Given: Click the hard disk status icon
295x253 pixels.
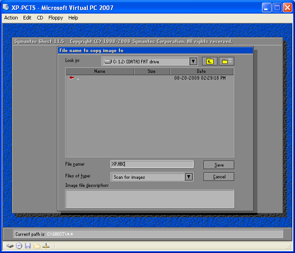Looking at the screenshot, I should click(x=10, y=246).
